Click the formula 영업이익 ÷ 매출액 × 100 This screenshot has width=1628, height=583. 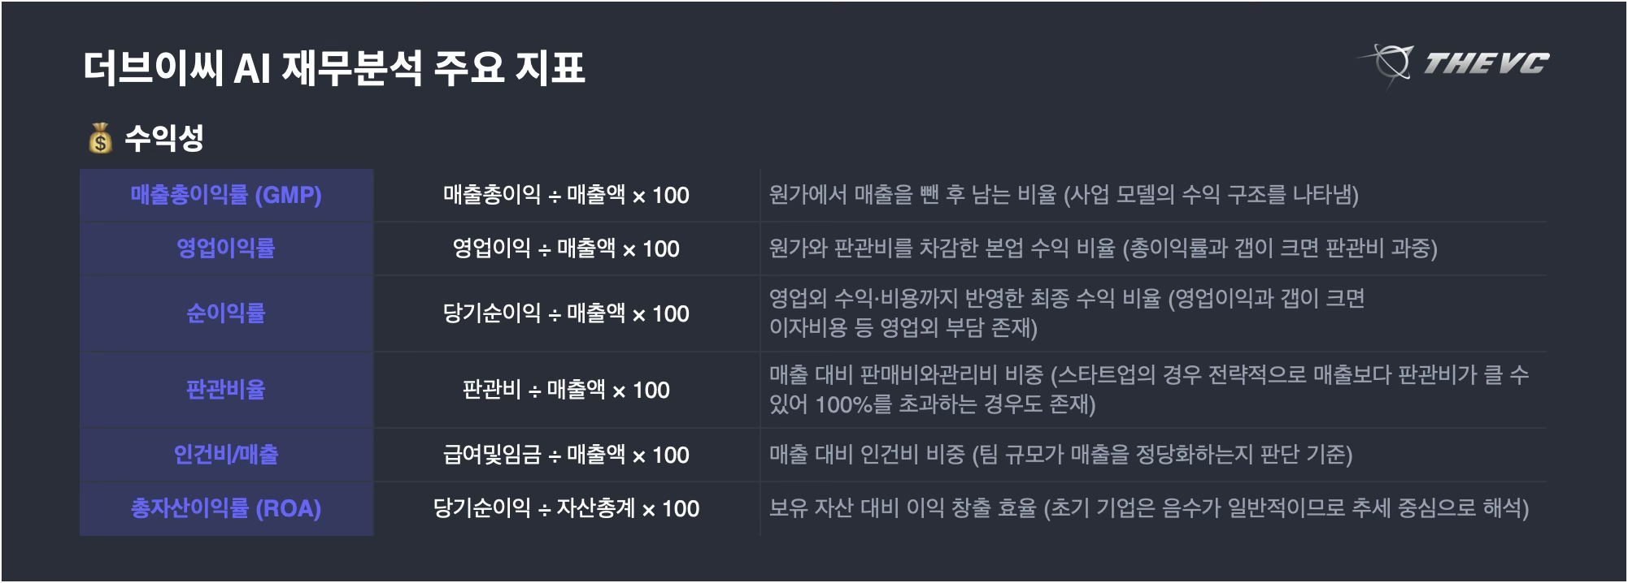566,248
